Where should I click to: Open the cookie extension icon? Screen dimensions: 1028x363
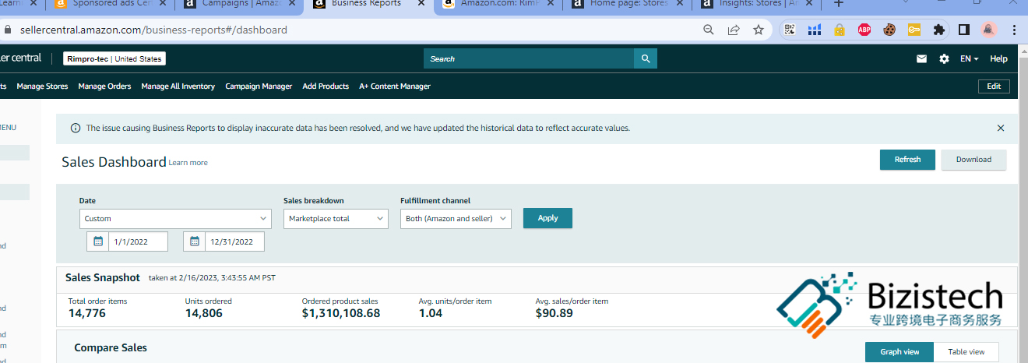[x=889, y=30]
